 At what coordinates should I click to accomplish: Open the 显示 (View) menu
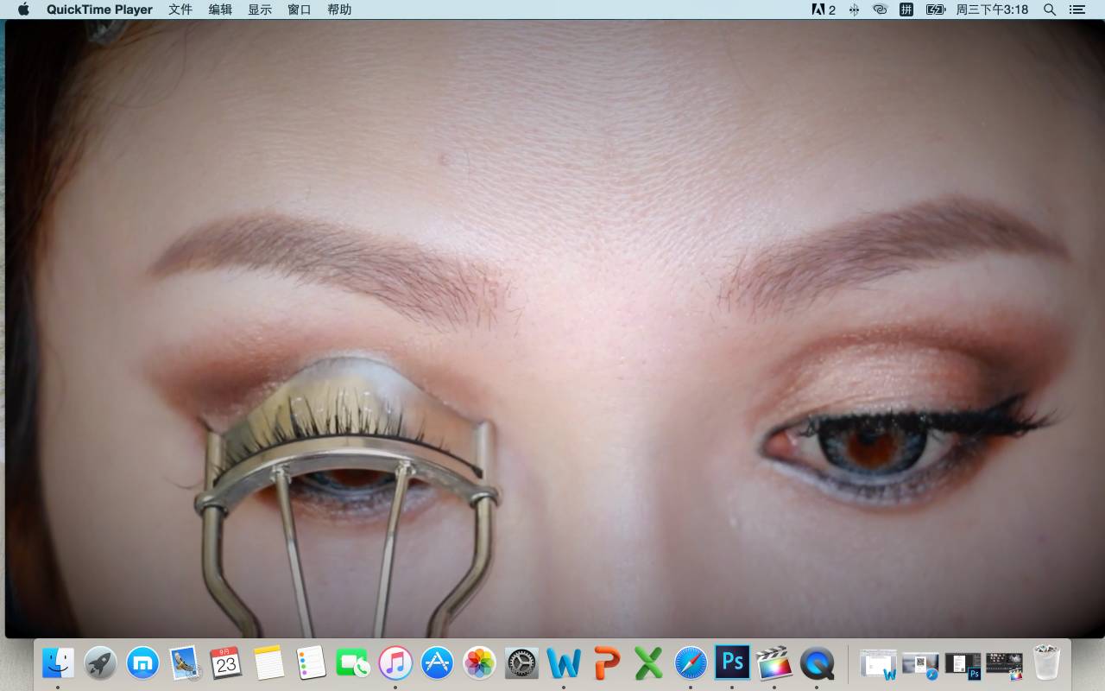tap(260, 10)
